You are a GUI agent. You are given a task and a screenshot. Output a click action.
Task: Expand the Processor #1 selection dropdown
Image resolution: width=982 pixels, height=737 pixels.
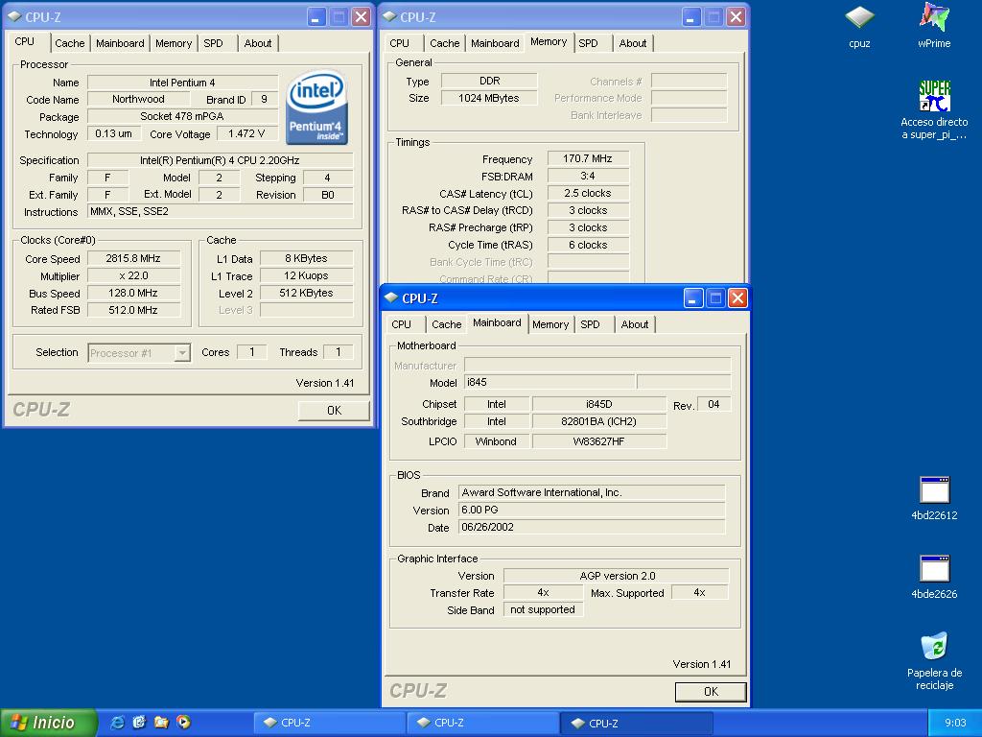coord(182,353)
